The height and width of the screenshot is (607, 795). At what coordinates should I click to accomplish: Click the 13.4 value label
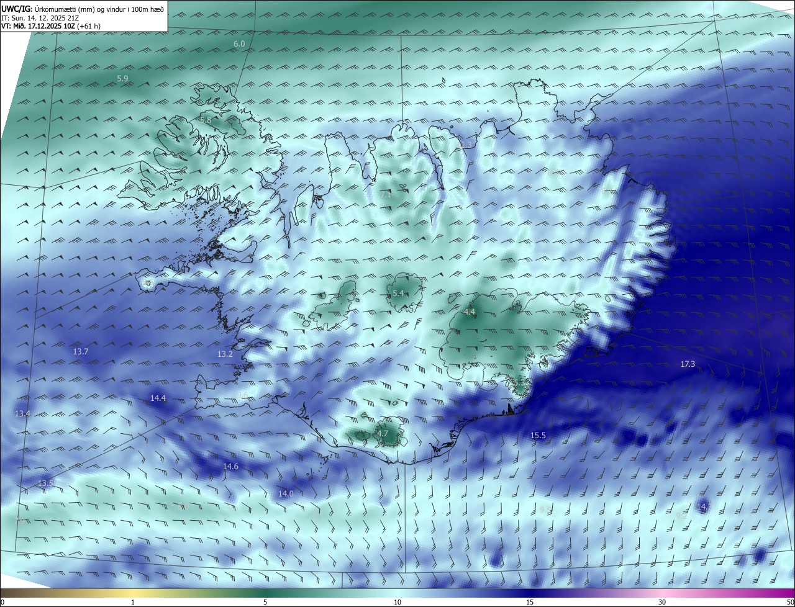23,413
